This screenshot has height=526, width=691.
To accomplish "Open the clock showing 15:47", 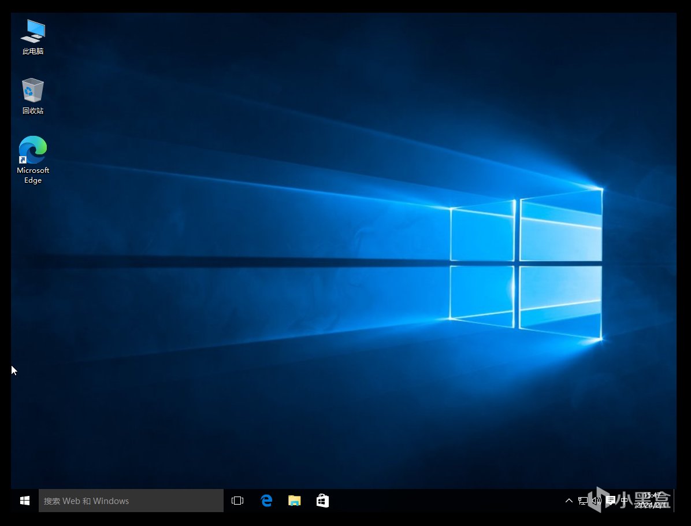I will (x=652, y=501).
